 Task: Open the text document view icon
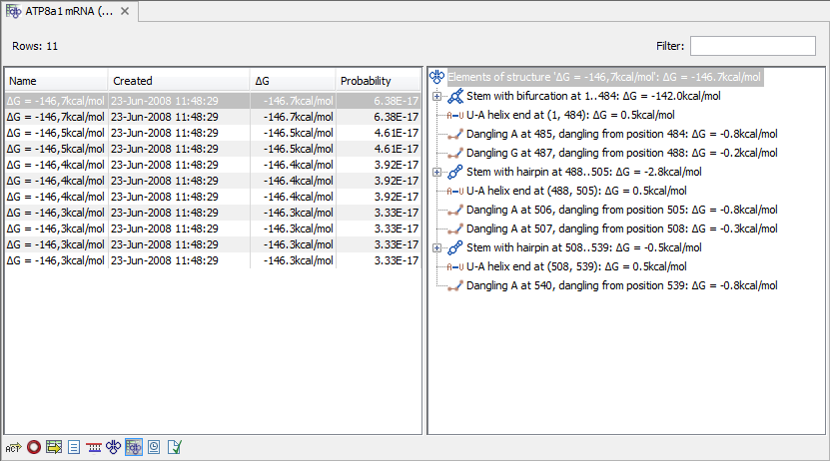[x=73, y=447]
